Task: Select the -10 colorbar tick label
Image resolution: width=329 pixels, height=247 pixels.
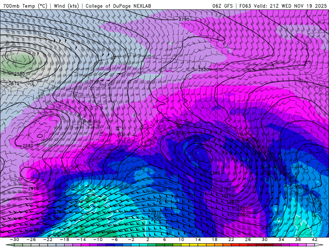Action: [98, 240]
